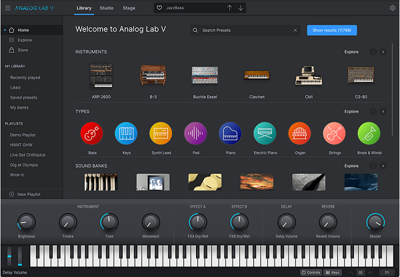Show previous Sound Banks page arrow
This screenshot has width=400, height=277.
[373, 166]
